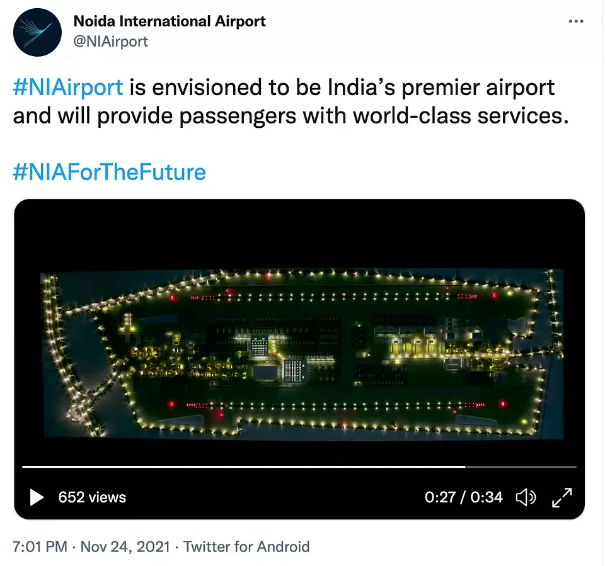
Task: Click the 0:27 elapsed time readout
Action: click(440, 497)
